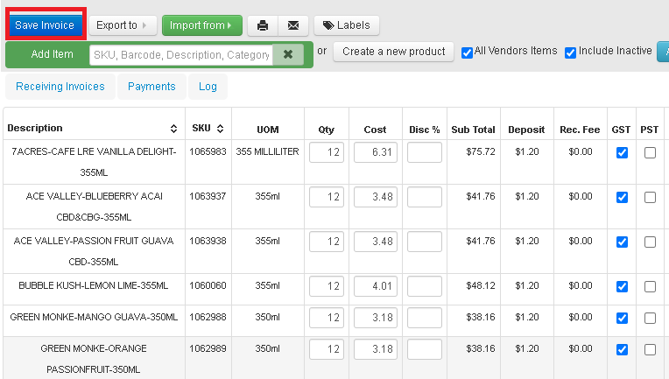Edit Cost 6.31 for 7ACRES item
The width and height of the screenshot is (669, 379).
tap(376, 152)
